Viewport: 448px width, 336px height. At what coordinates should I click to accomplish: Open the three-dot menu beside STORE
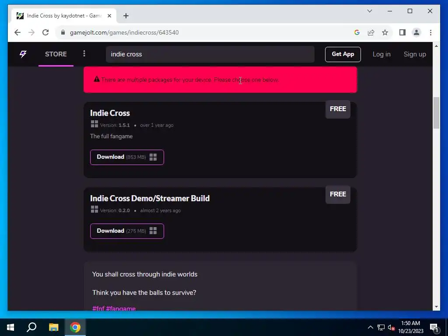pyautogui.click(x=84, y=54)
